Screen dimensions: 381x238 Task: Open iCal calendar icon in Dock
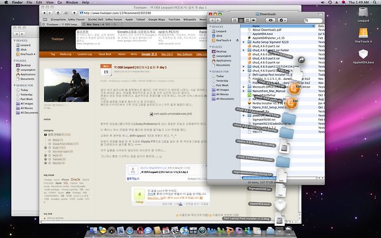click(166, 230)
